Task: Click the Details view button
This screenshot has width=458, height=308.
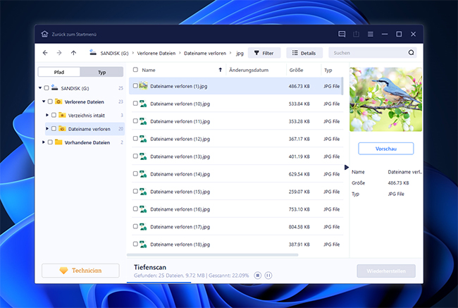Action: tap(304, 53)
